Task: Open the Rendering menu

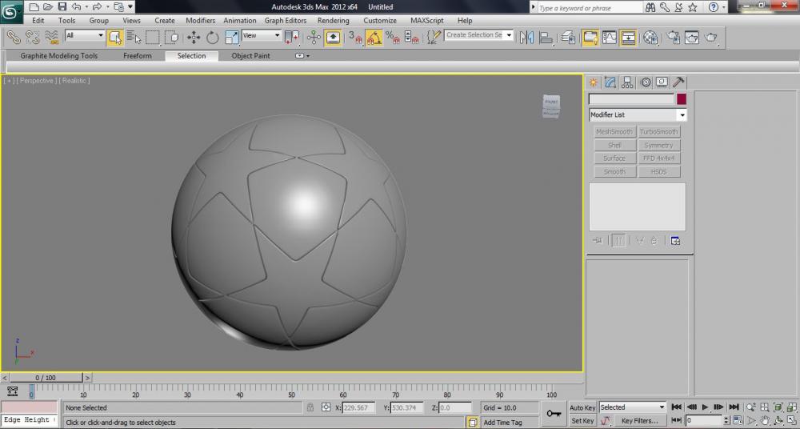Action: coord(333,20)
